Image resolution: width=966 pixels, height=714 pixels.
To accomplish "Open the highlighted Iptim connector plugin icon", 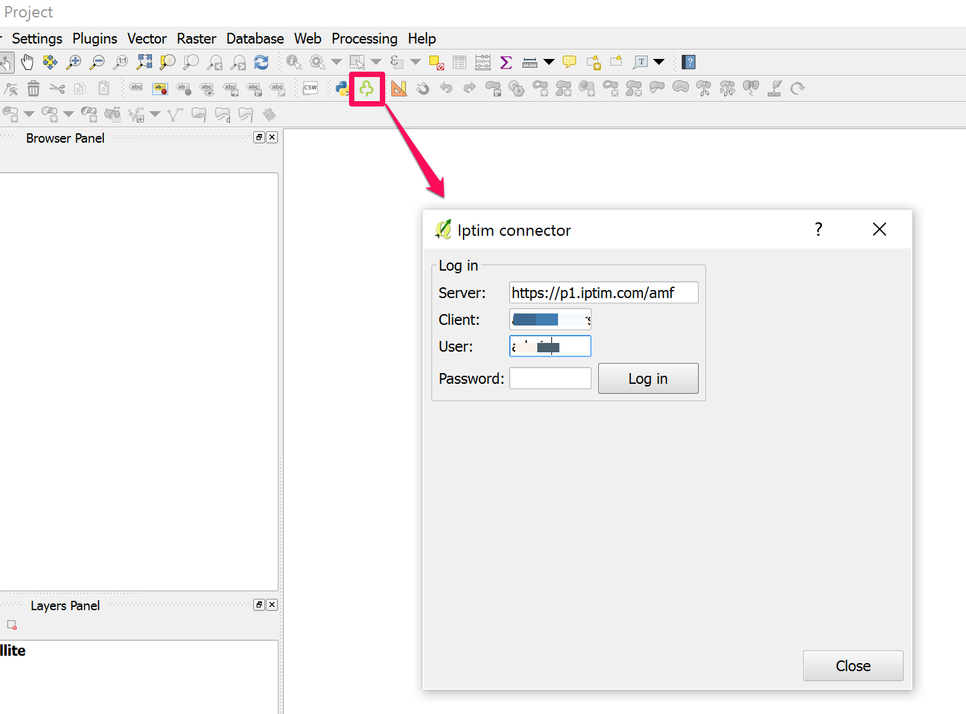I will click(366, 88).
